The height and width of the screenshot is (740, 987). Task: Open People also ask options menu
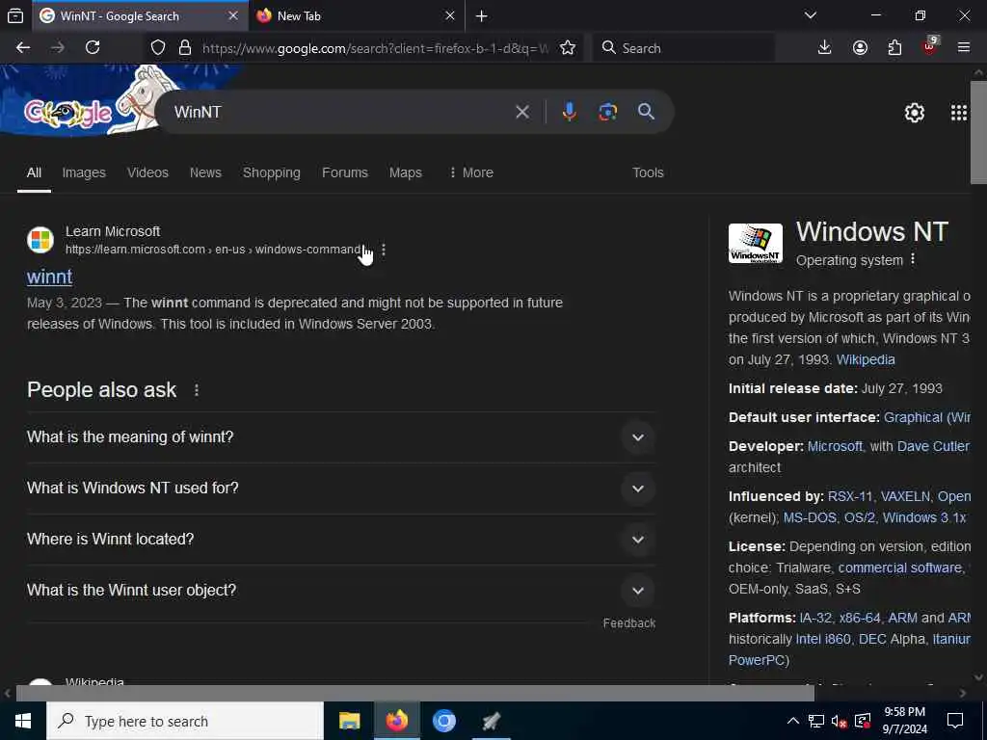pos(197,390)
